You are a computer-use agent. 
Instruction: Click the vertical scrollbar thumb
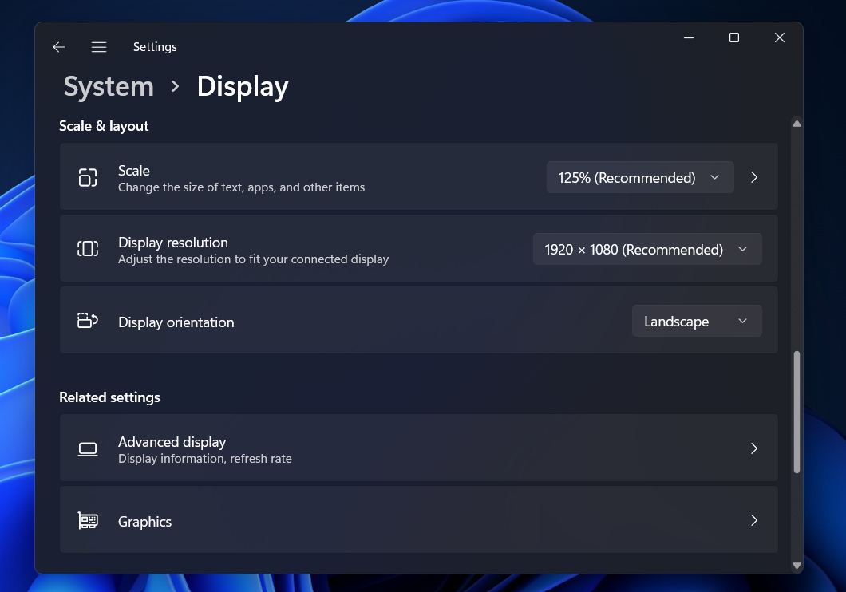click(x=797, y=412)
